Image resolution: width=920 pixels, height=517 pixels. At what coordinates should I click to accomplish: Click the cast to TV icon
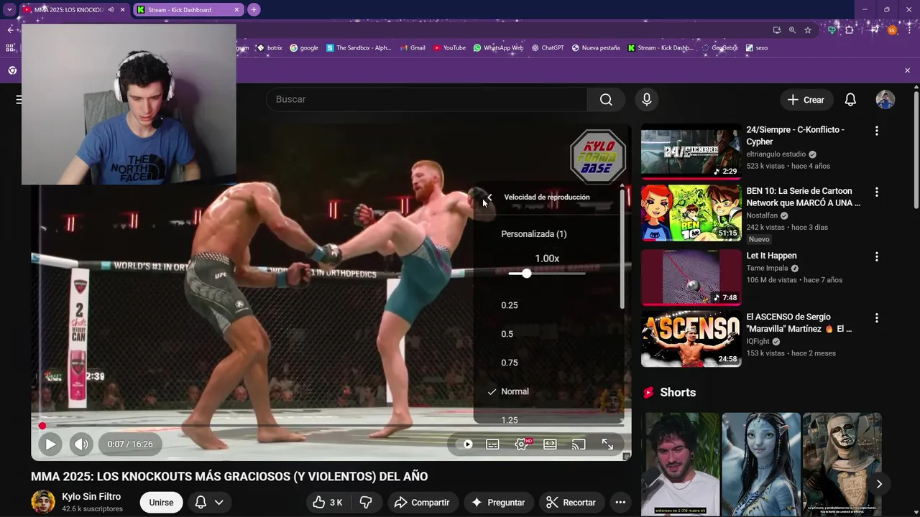(x=579, y=444)
